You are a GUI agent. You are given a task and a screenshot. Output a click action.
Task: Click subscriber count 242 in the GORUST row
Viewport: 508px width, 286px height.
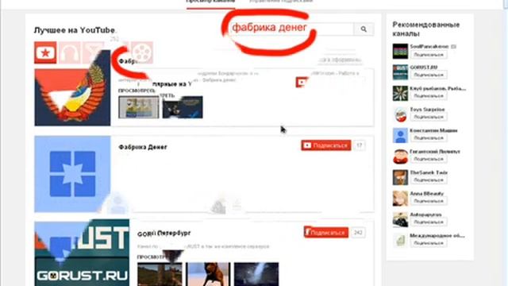pyautogui.click(x=358, y=233)
